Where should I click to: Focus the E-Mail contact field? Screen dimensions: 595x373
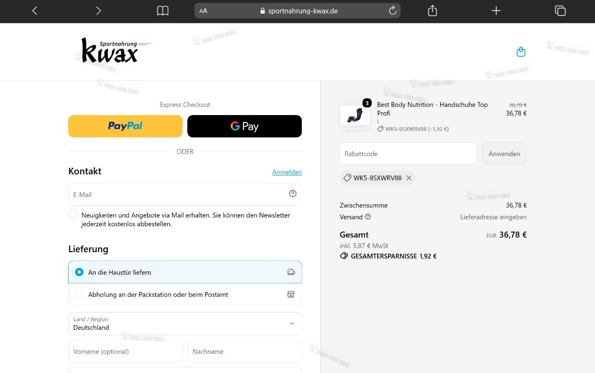pos(185,194)
